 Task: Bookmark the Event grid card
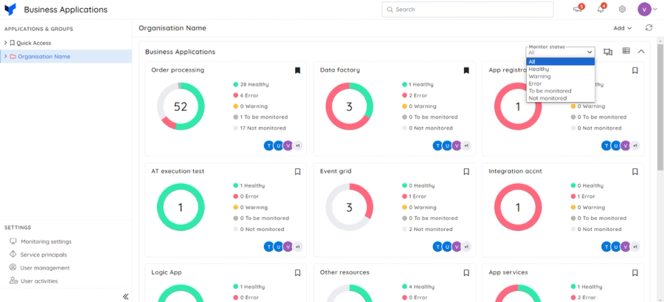tap(466, 171)
